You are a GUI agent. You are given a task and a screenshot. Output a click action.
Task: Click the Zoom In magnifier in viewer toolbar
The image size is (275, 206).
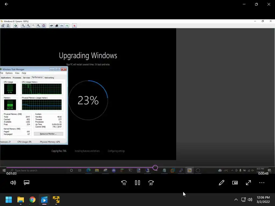28,25
